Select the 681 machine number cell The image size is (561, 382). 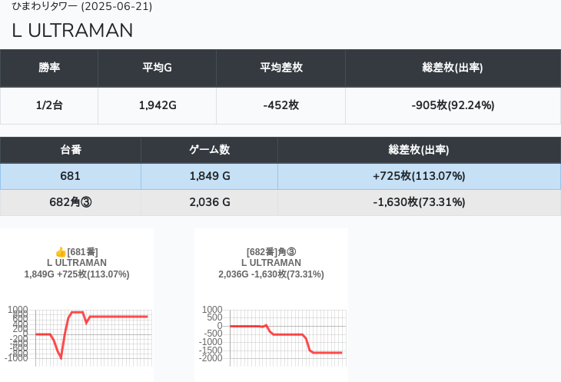pos(71,176)
